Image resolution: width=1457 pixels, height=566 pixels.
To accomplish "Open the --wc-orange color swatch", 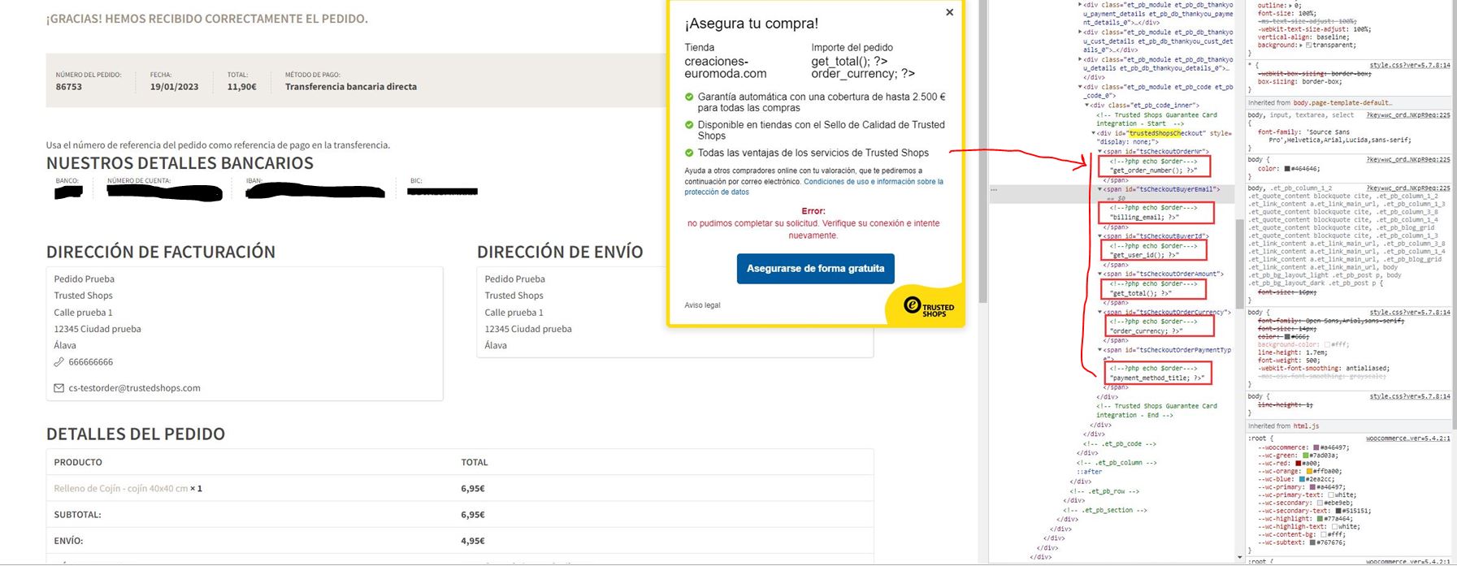I will [1309, 471].
